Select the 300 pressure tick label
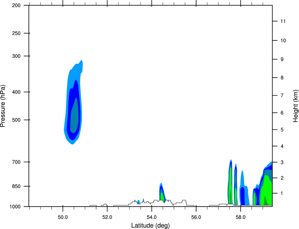Viewport: 299px width, 229px height. pyautogui.click(x=17, y=56)
